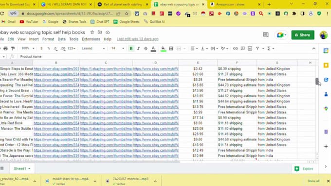Open the Tools menu
This screenshot has height=186, width=331.
(x=74, y=39)
